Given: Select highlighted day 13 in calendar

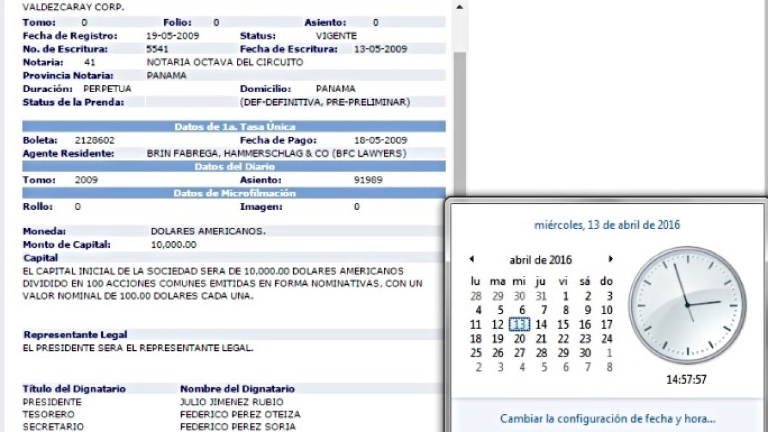Looking at the screenshot, I should (519, 324).
